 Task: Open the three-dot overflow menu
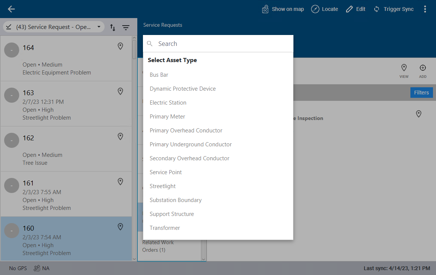[x=425, y=9]
